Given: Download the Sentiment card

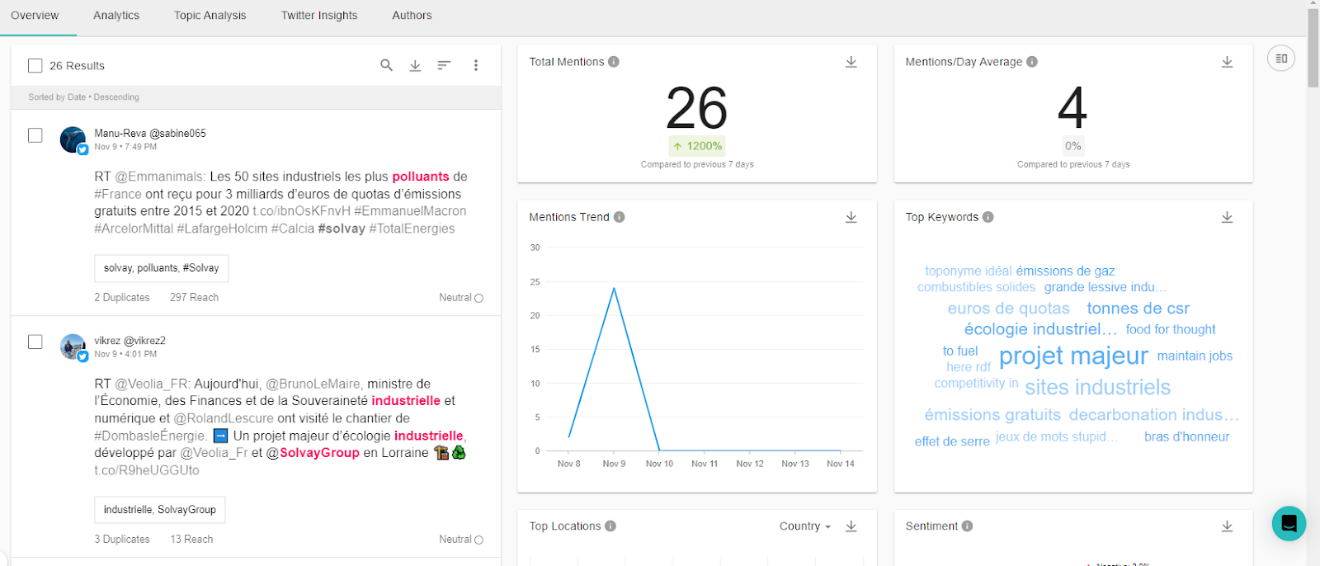Looking at the screenshot, I should pos(1228,526).
